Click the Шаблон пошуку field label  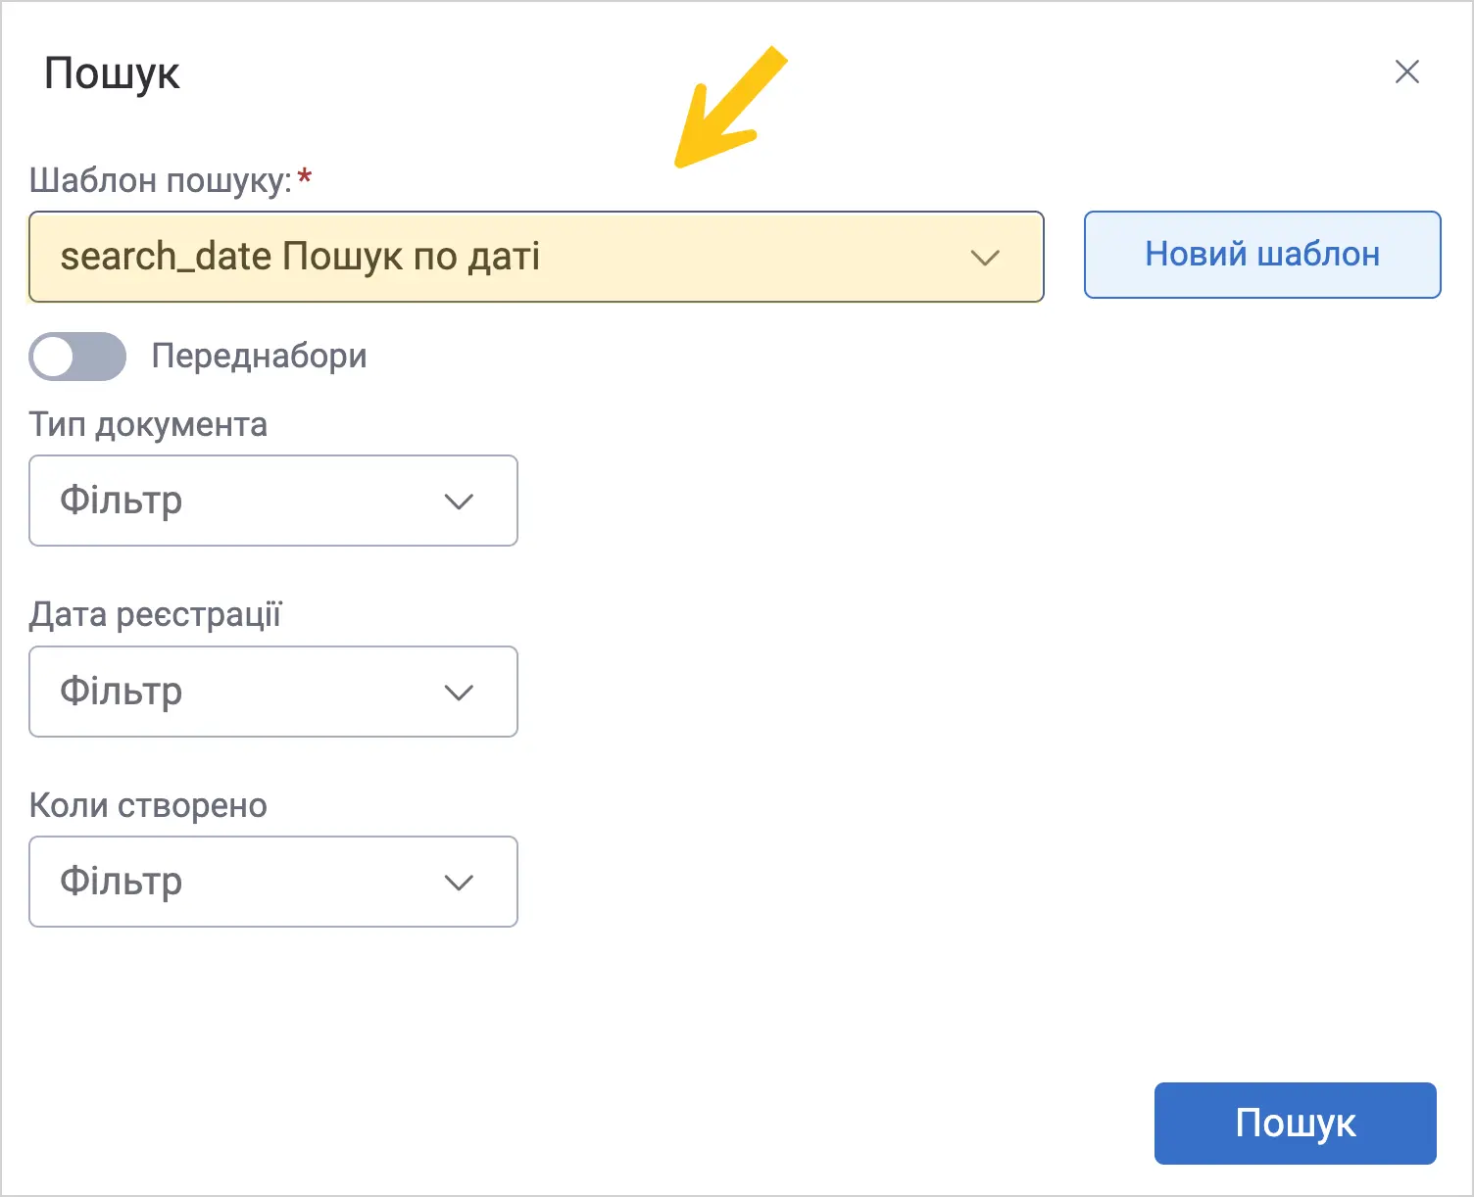(161, 180)
